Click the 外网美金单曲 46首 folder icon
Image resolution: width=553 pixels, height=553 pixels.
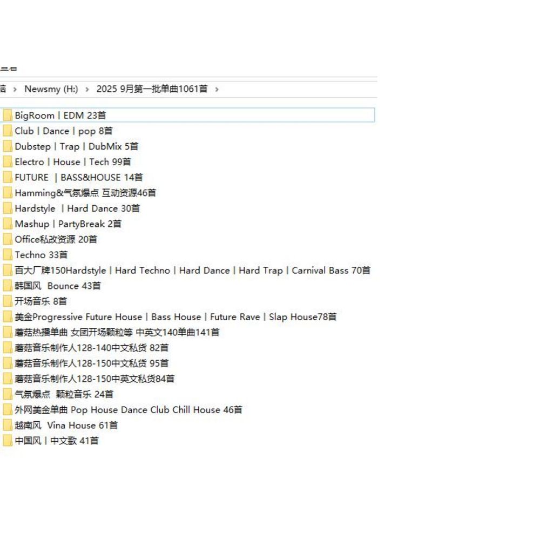click(8, 410)
